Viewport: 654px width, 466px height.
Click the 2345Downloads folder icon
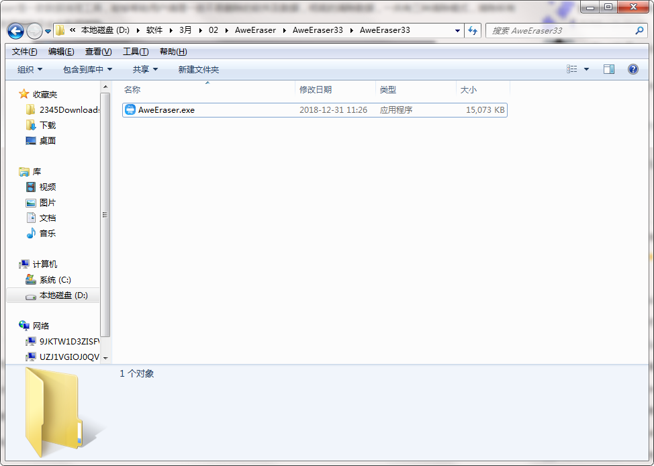pyautogui.click(x=30, y=109)
